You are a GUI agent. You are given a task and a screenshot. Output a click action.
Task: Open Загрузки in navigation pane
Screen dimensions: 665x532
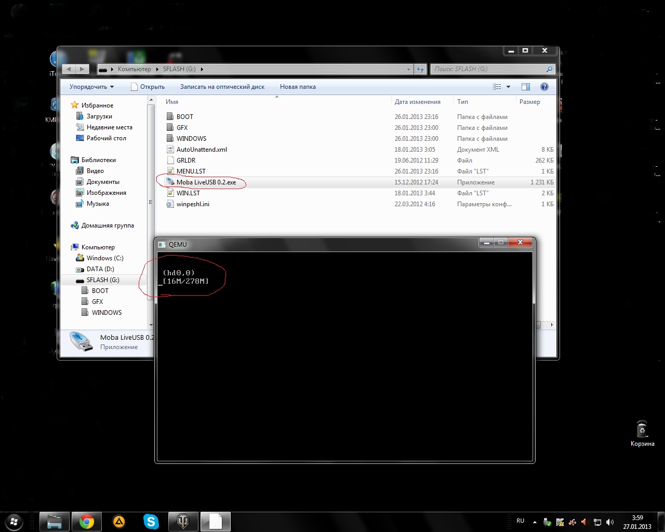99,116
